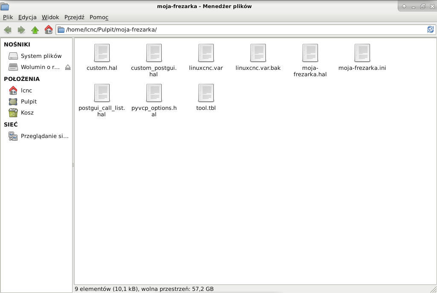Select the pyvcp_options.hal file
This screenshot has width=437, height=293.
154,93
